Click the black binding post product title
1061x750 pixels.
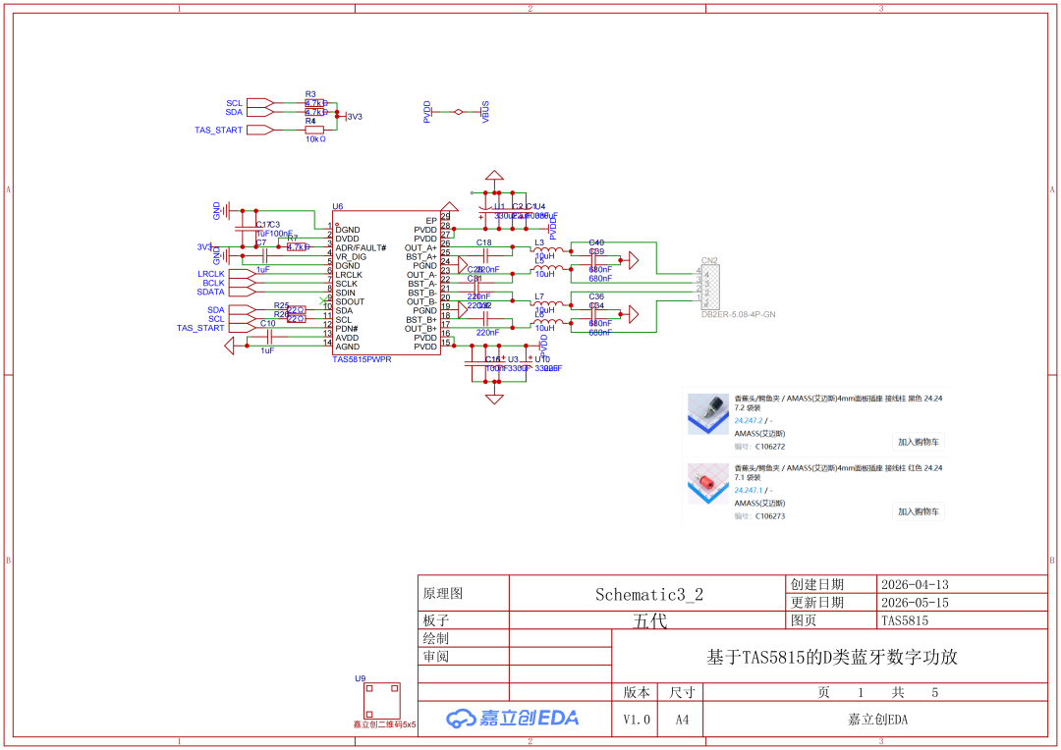point(838,403)
